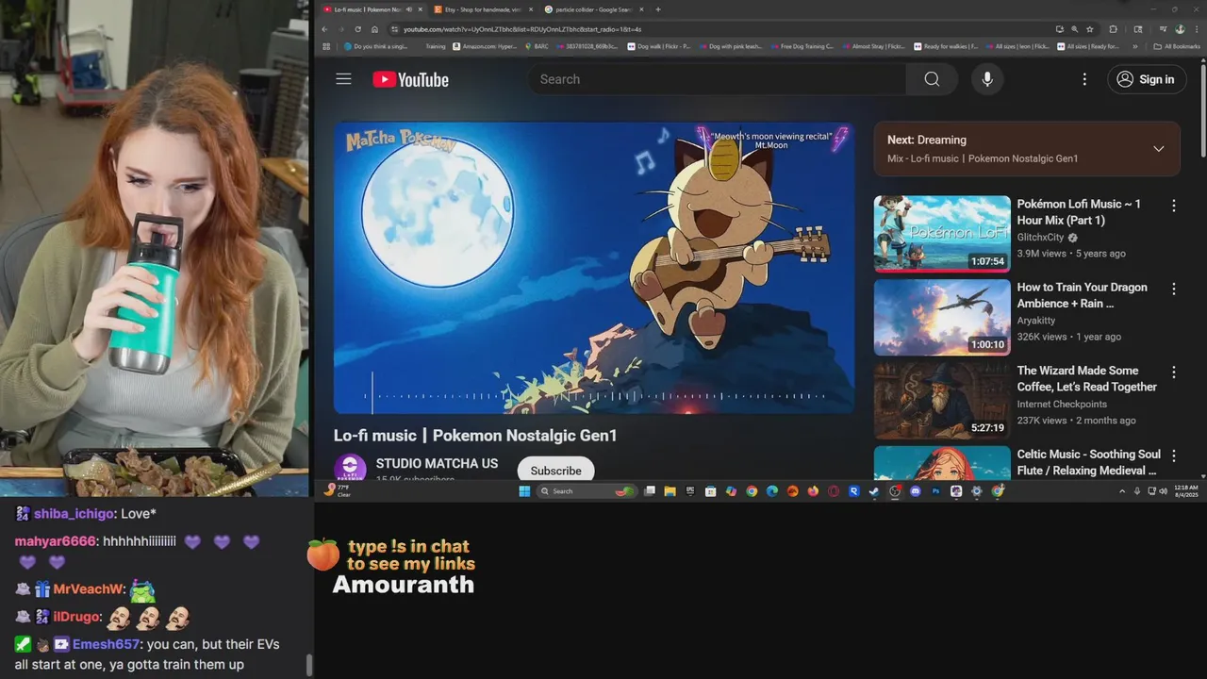Open Discord from the taskbar
This screenshot has height=679, width=1207.
pyautogui.click(x=916, y=491)
